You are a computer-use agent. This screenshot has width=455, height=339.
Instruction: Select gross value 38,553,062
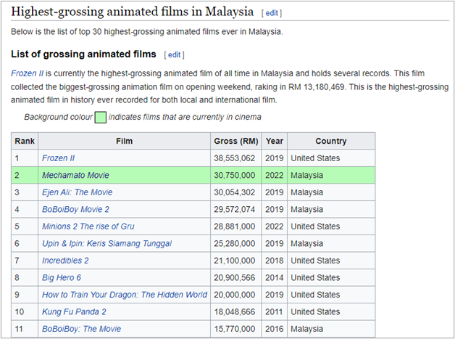coord(235,158)
